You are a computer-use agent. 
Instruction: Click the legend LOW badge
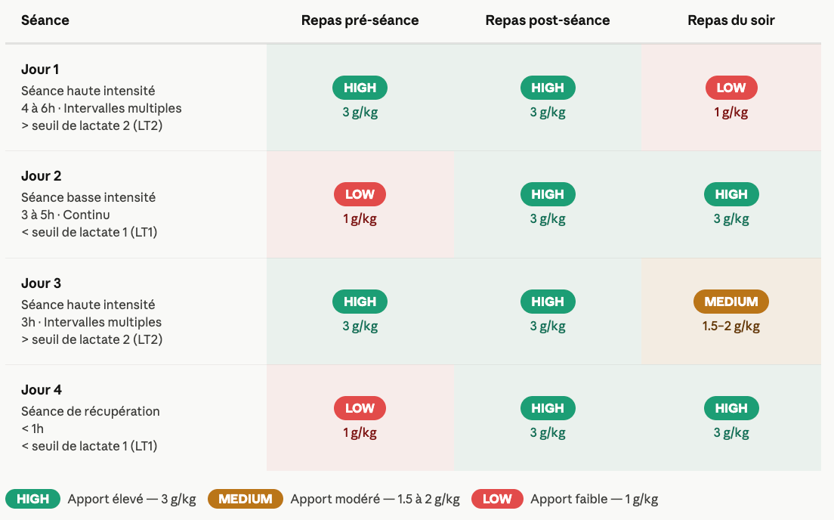(497, 499)
